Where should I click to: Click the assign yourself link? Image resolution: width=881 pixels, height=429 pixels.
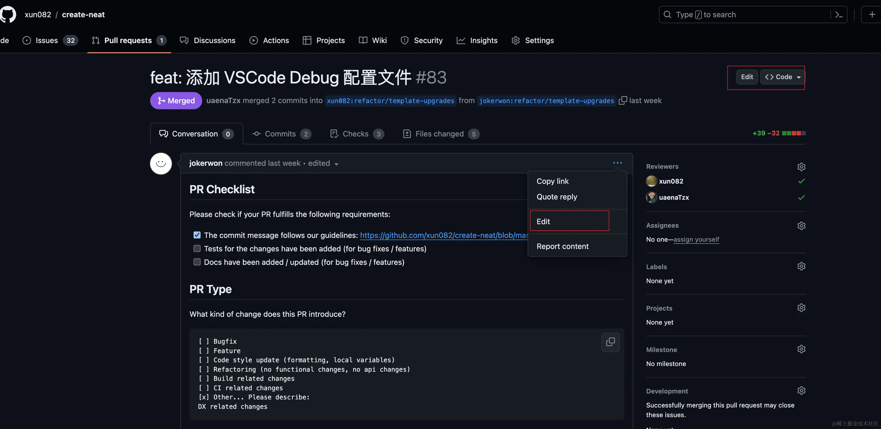(696, 239)
